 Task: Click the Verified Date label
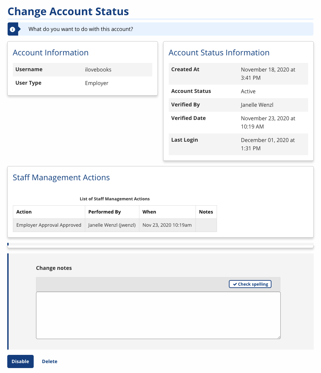coord(188,118)
